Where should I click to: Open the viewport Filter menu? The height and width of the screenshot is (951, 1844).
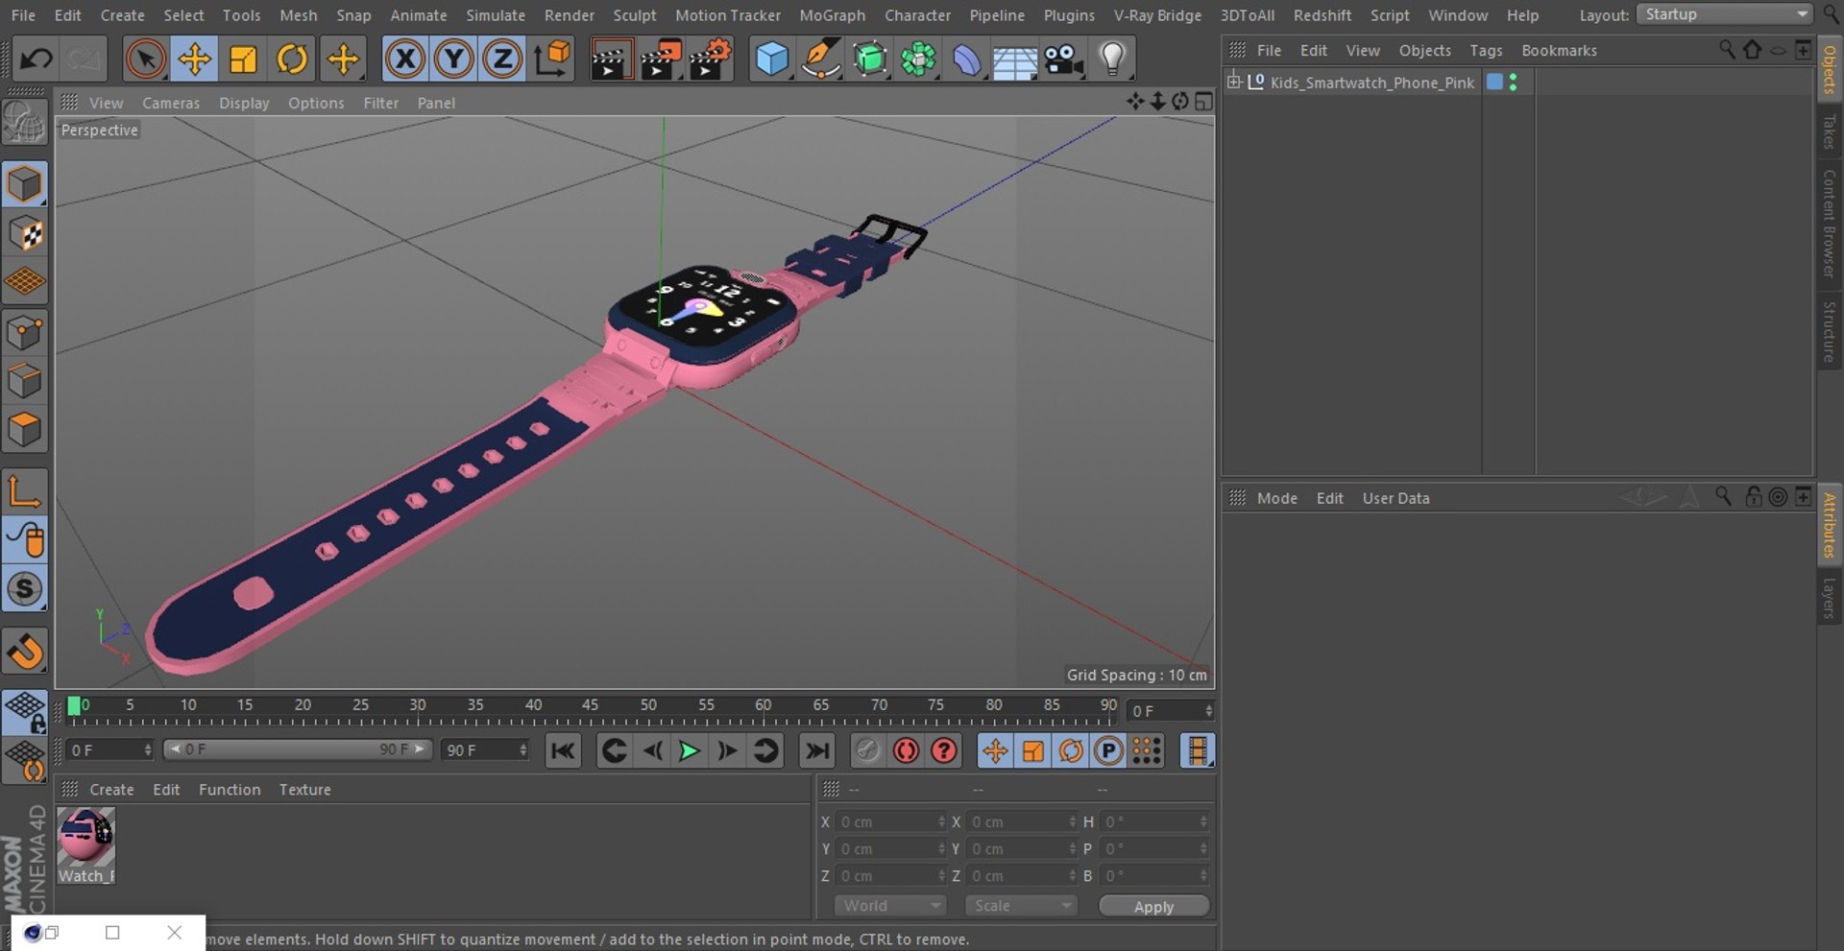[380, 103]
